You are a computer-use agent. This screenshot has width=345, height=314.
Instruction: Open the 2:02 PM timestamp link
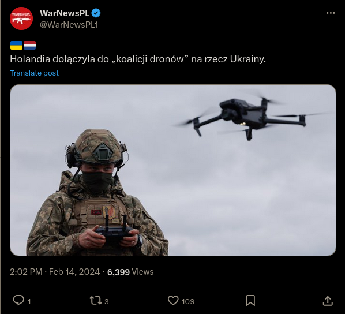pyautogui.click(x=26, y=272)
